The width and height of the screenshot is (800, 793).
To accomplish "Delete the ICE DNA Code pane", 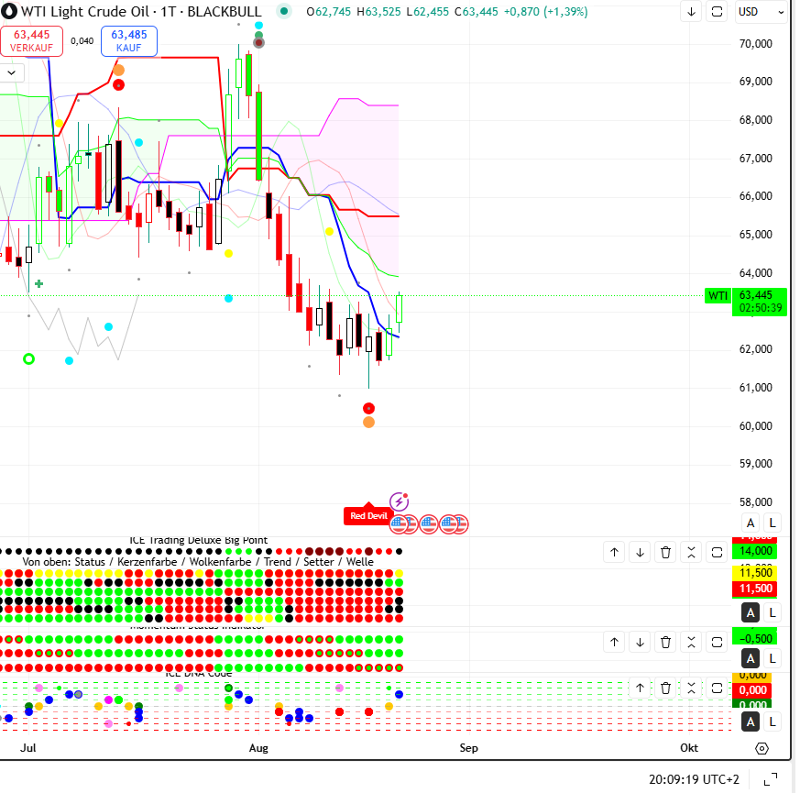I will (x=666, y=687).
